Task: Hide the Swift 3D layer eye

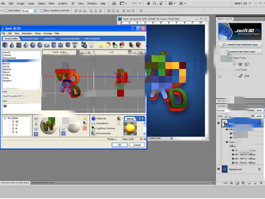Action: 218,123
